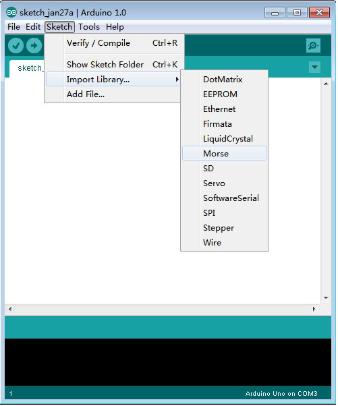Open the Tools menu
The image size is (338, 406).
[x=89, y=27]
